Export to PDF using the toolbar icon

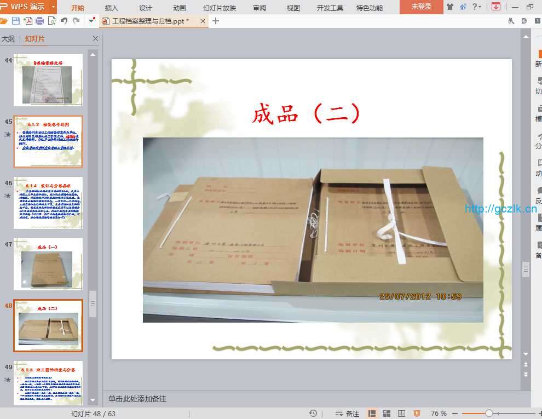click(28, 21)
